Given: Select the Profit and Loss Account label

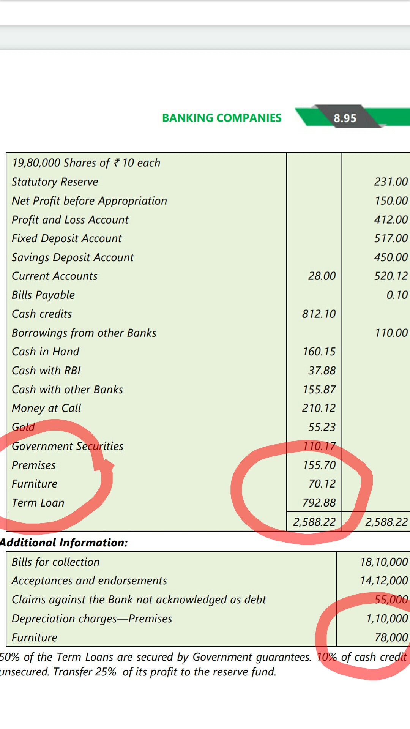Looking at the screenshot, I should point(70,220).
